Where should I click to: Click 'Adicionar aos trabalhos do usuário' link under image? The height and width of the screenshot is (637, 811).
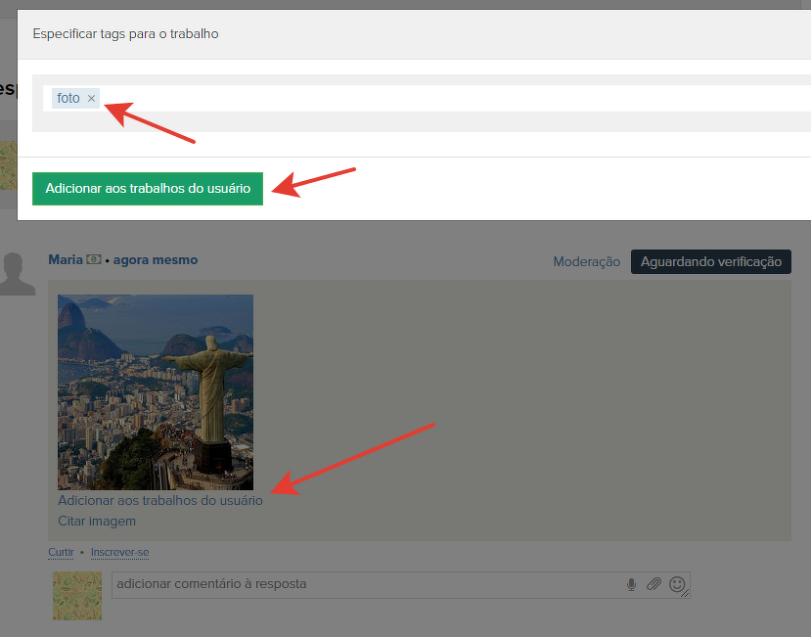pos(159,500)
